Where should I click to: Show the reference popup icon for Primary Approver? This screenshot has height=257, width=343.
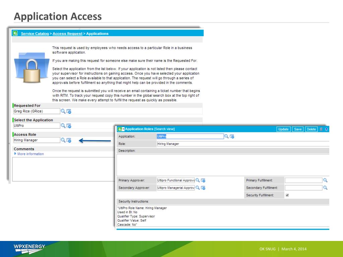coord(203,180)
